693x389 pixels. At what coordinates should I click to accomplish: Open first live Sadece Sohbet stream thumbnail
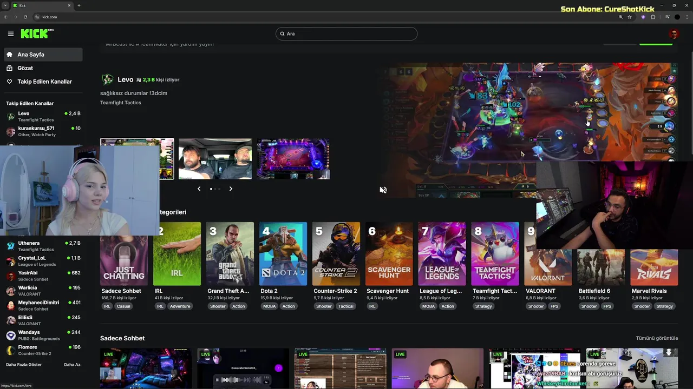[146, 368]
